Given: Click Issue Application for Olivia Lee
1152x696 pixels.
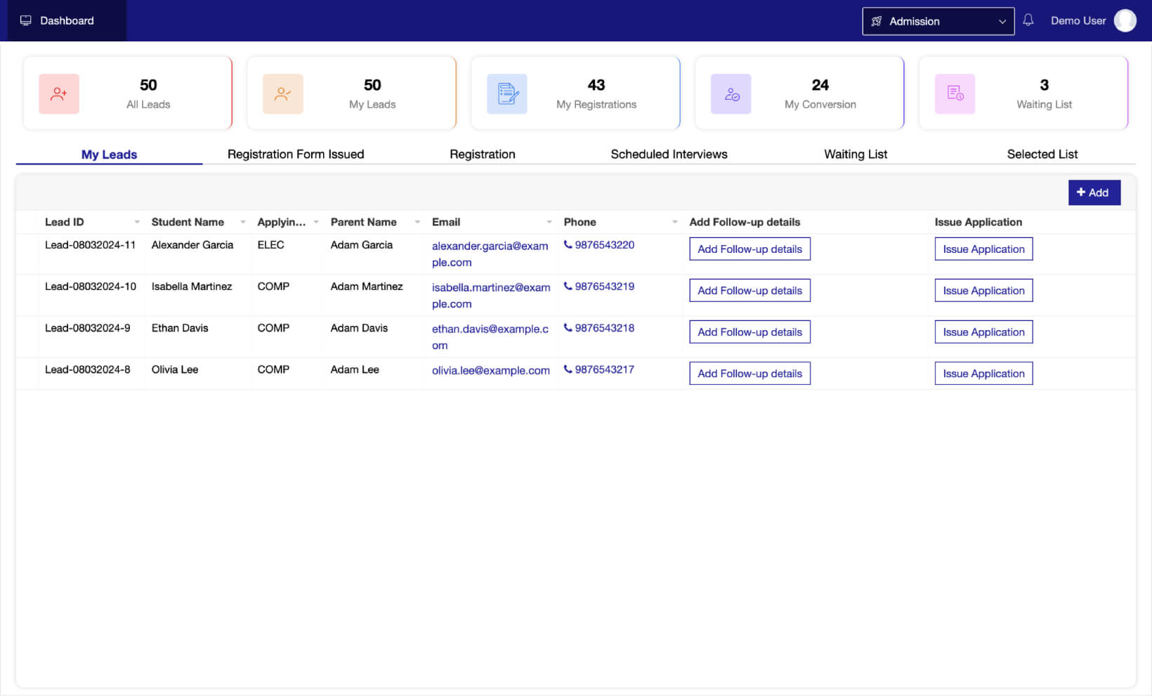Looking at the screenshot, I should (983, 374).
